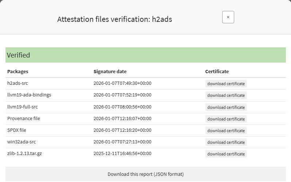Select the h2ads-src package name

pos(17,83)
